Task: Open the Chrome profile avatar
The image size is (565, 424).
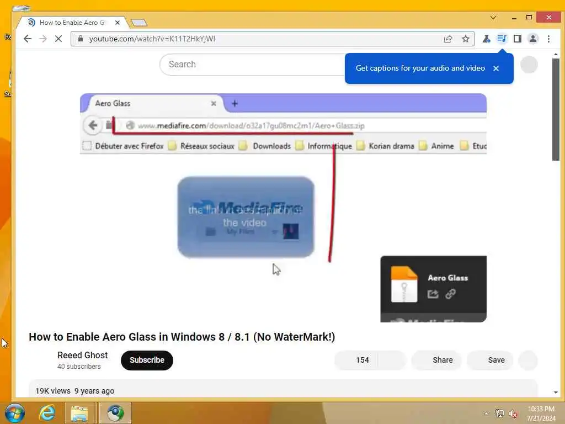Action: pos(533,39)
